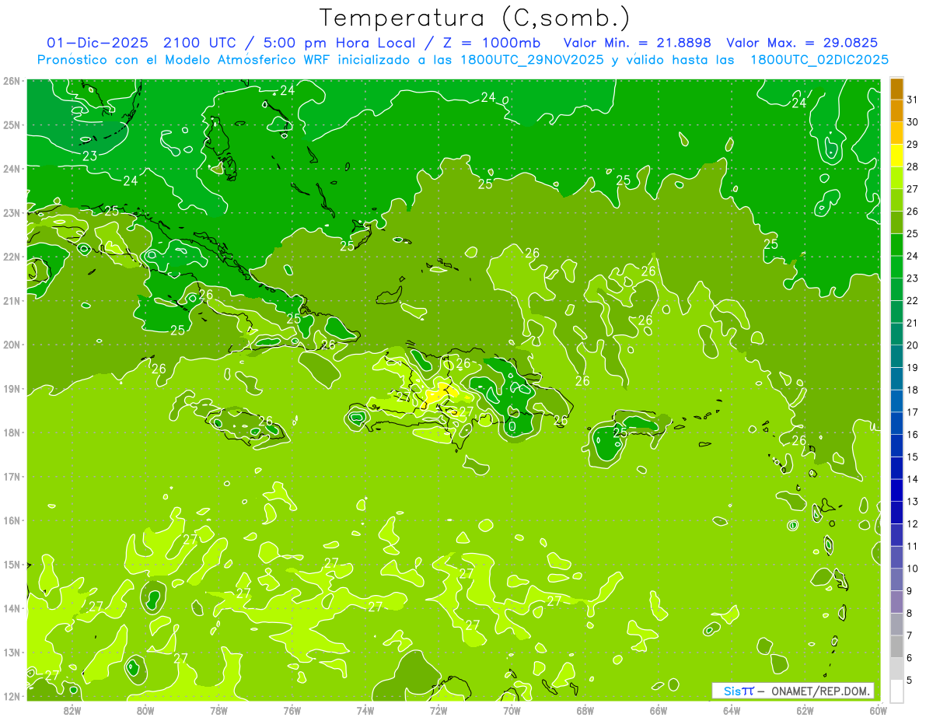Click the 23 contour label on the map
Viewport: 933px width, 721px height.
(x=90, y=156)
